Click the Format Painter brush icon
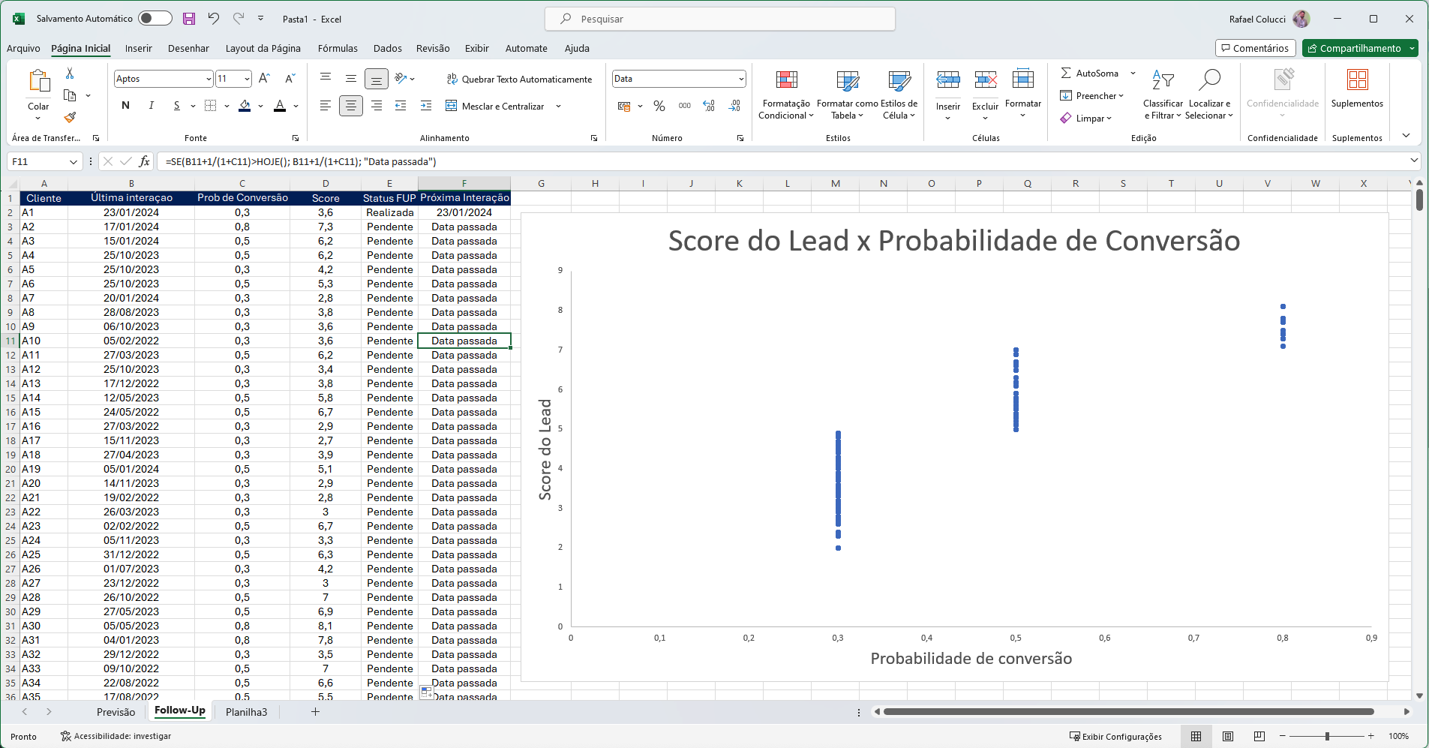 point(70,117)
